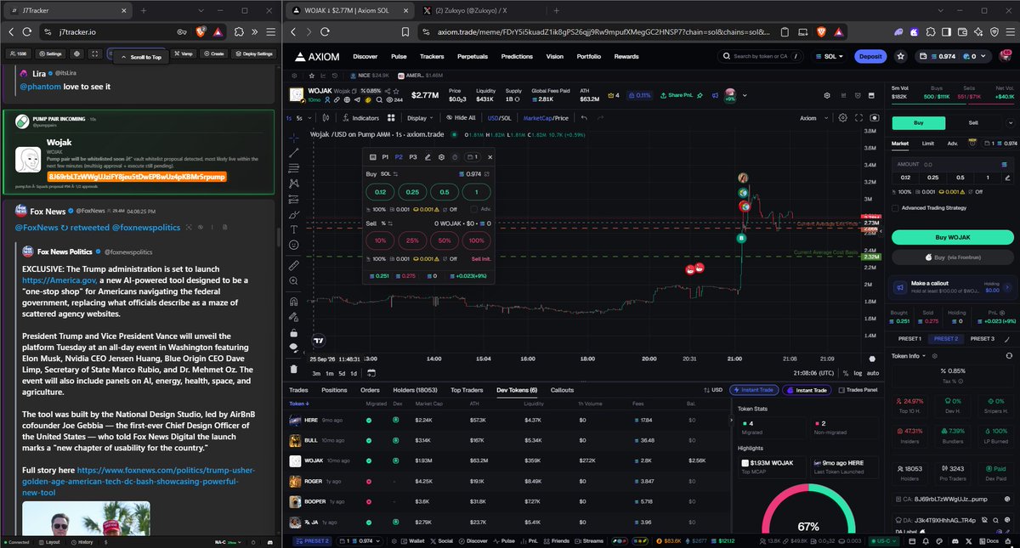Enable the first Instant Trade button

click(x=753, y=390)
